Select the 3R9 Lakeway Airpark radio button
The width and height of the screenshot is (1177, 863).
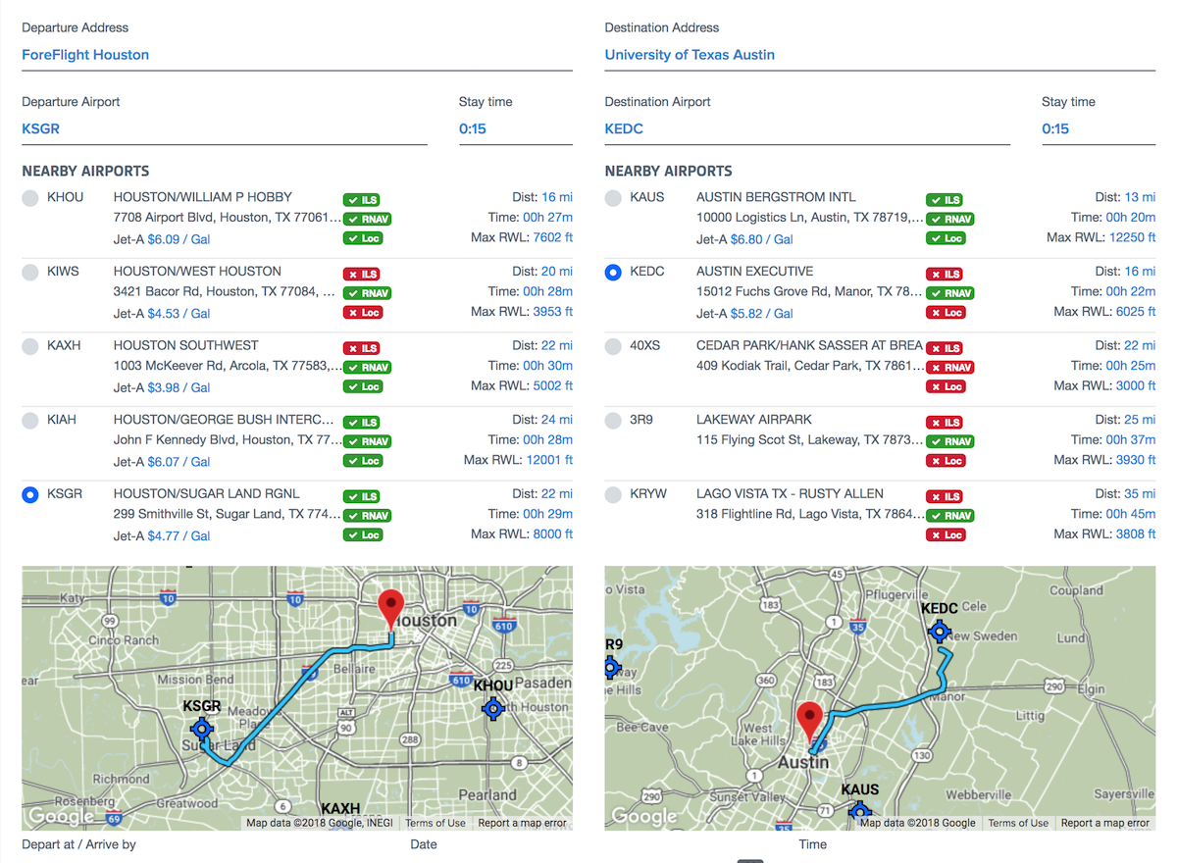coord(613,421)
